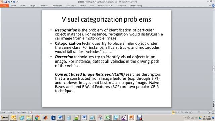Click the PowerPoint application icon in the title bar
Screen dimensions: 215x121
1,2
